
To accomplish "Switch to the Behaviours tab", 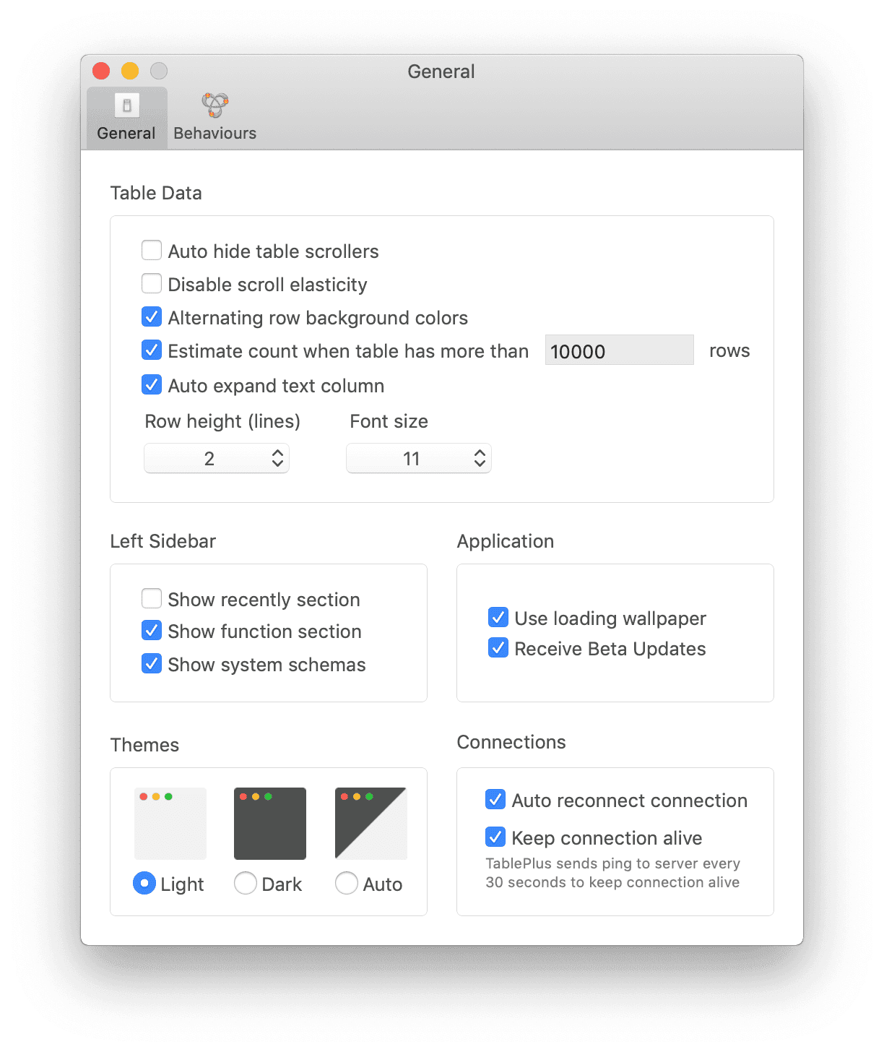I will (215, 118).
